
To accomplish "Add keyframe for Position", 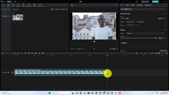I will coord(166,22).
